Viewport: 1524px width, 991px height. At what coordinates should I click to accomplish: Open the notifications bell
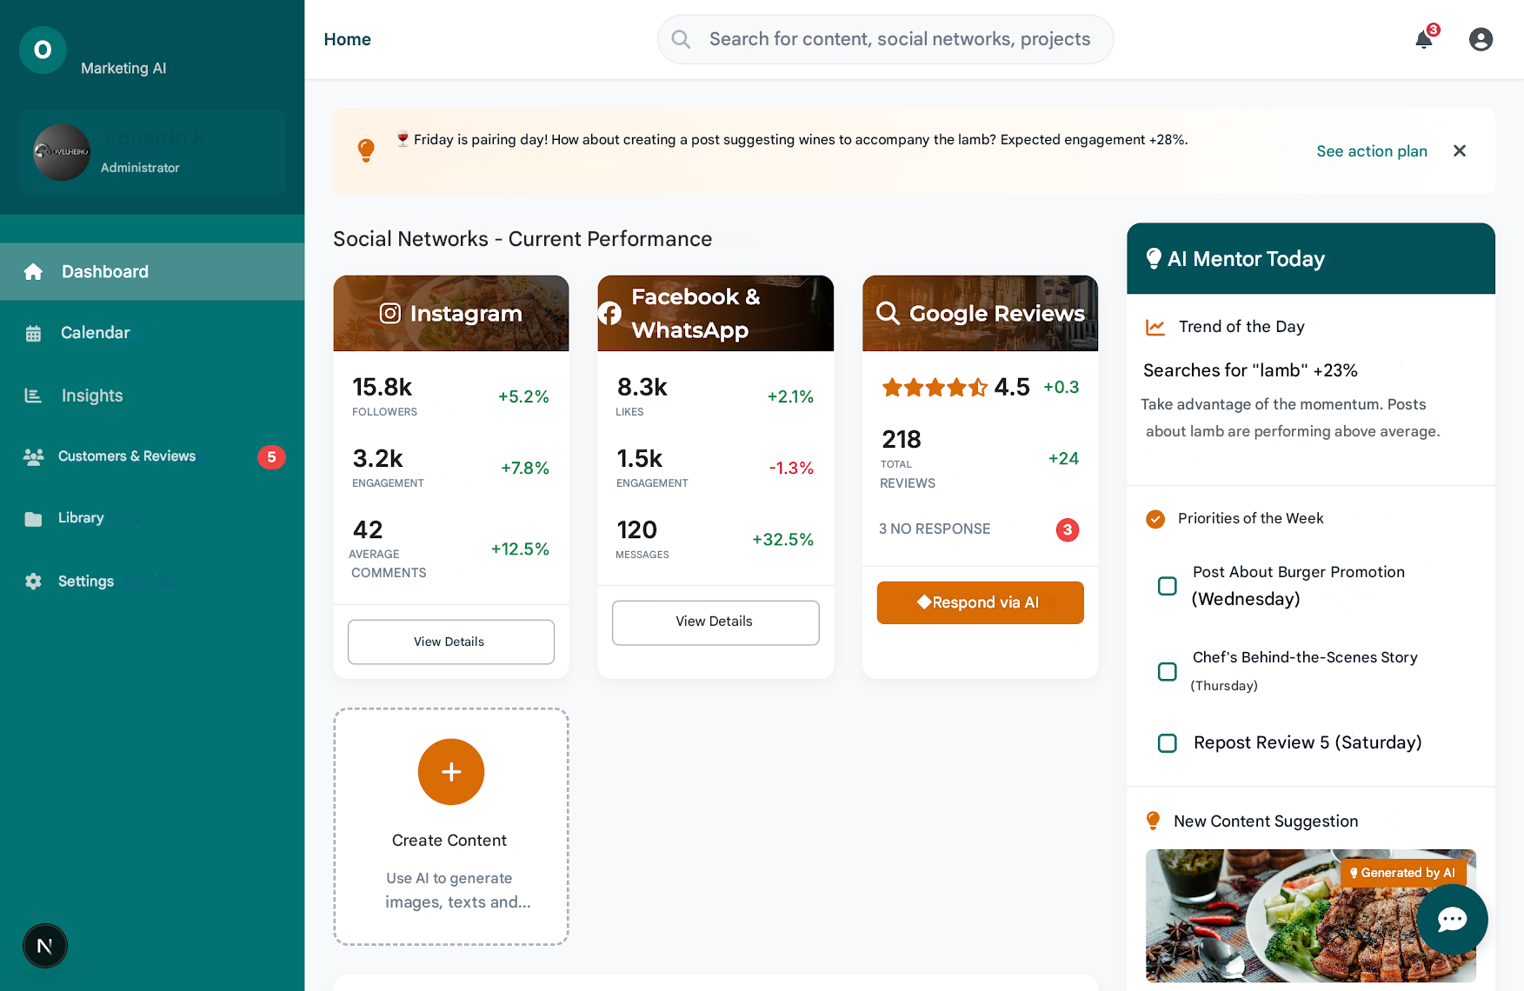pos(1423,40)
